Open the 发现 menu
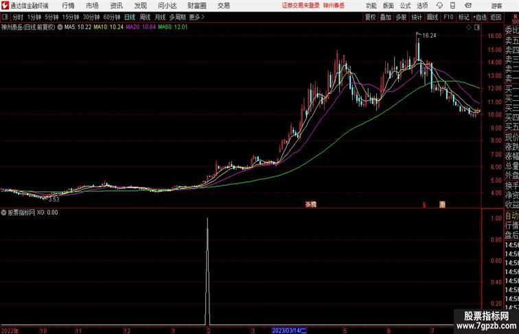This screenshot has width=519, height=334. [x=140, y=5]
